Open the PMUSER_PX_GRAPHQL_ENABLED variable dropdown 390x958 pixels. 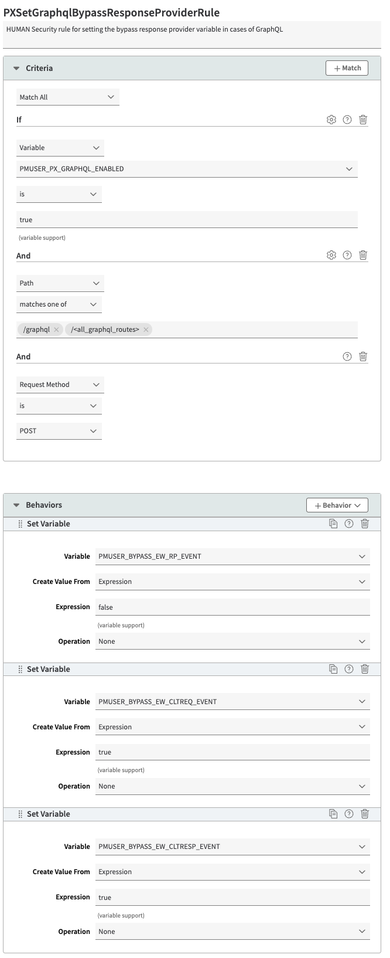tap(187, 169)
